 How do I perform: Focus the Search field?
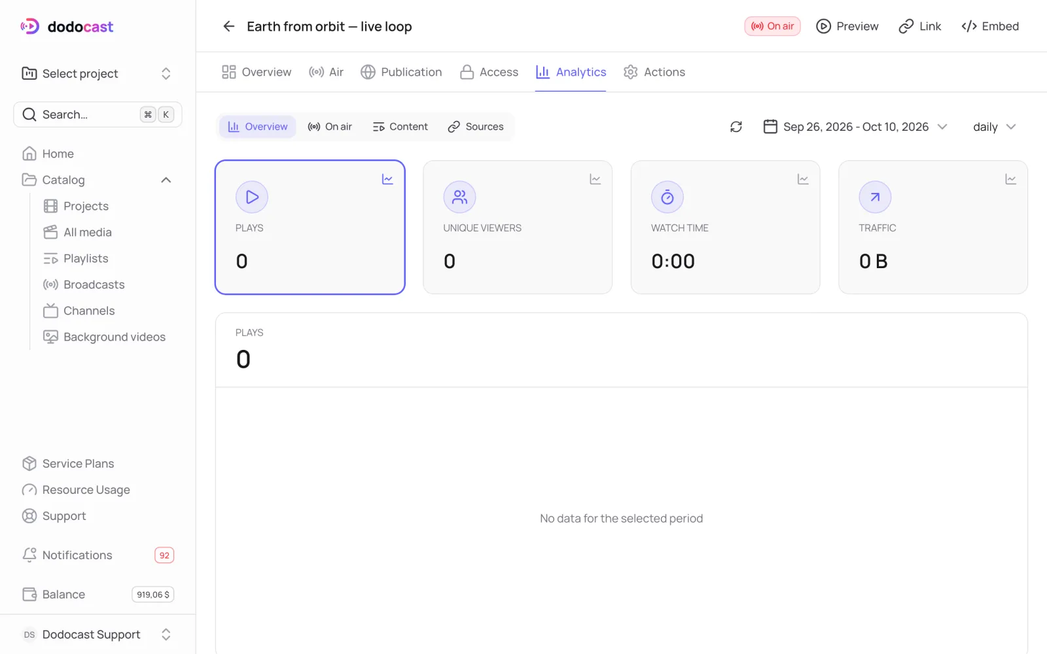[x=98, y=114]
